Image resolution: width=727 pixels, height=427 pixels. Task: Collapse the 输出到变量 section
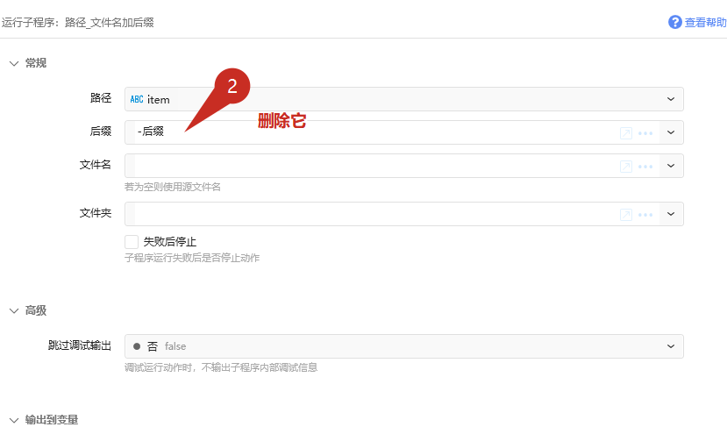(x=14, y=420)
